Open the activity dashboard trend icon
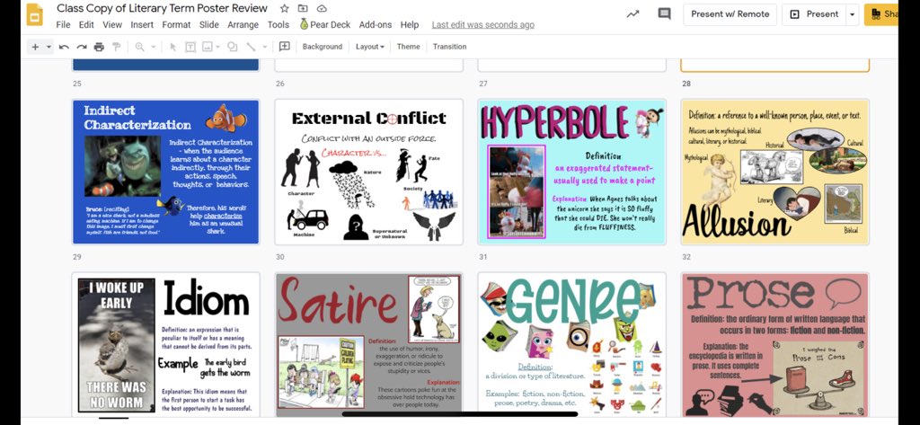920x425 pixels. 632,14
